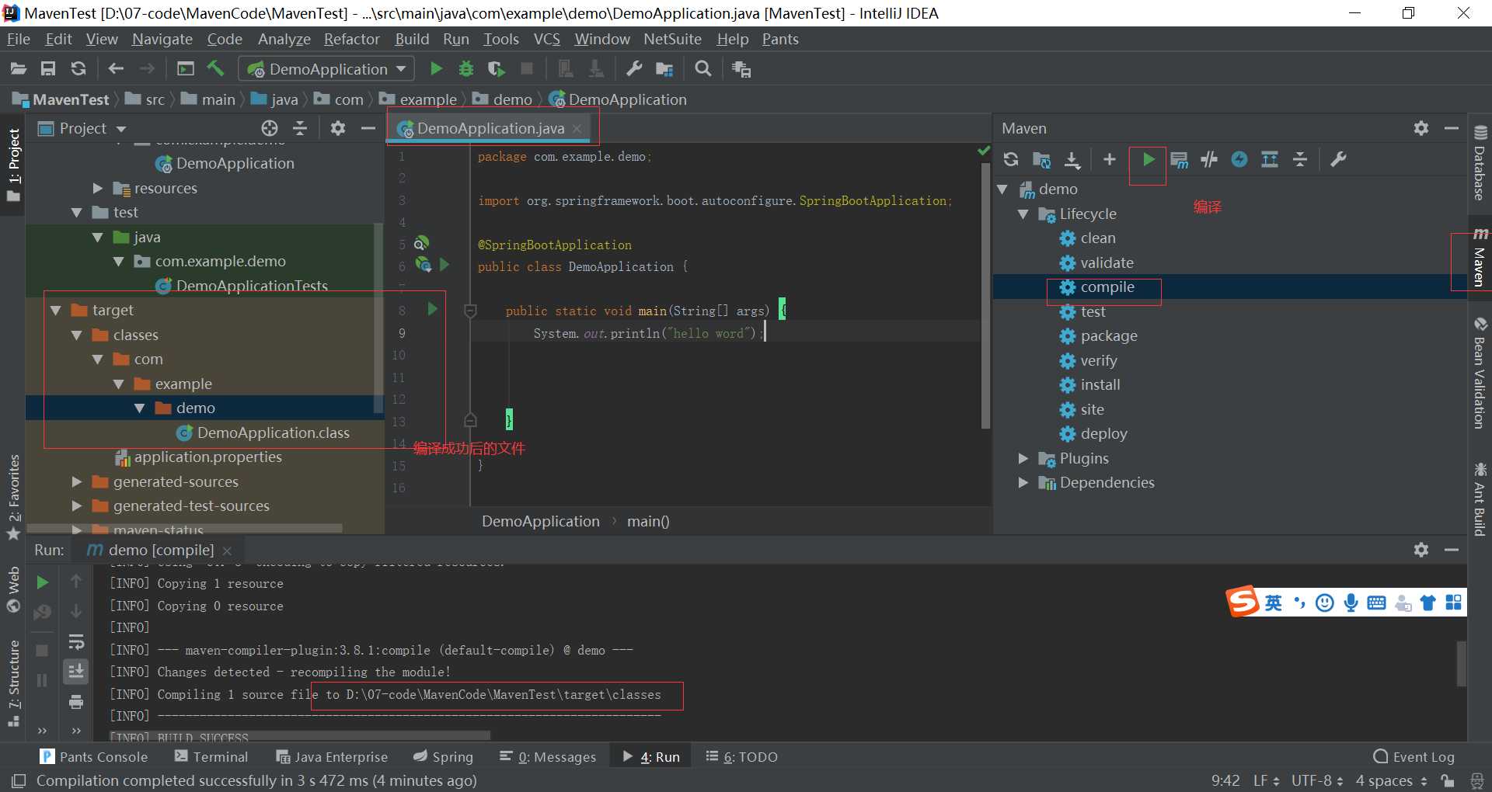Change the LF line separator setting

click(1266, 780)
